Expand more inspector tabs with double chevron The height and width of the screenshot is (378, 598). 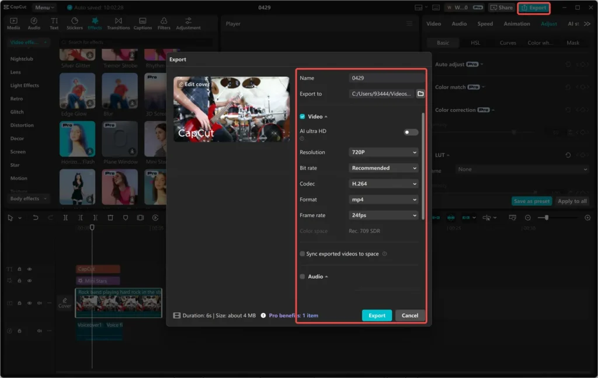click(587, 23)
